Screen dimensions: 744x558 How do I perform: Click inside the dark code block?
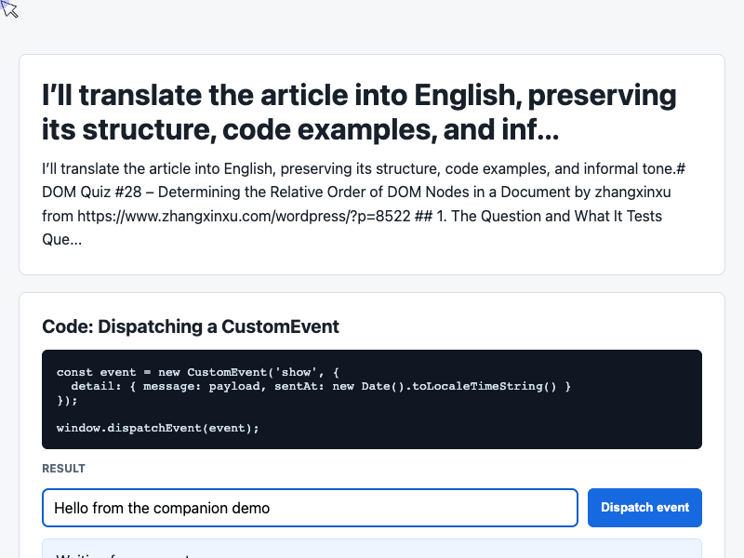coord(371,400)
